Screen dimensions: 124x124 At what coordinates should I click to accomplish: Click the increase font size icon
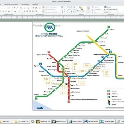pyautogui.click(x=15, y=8)
